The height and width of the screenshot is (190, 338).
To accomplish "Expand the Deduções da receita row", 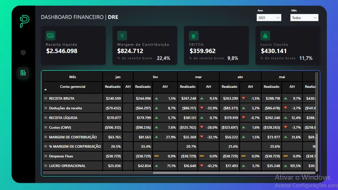I will pos(46,108).
